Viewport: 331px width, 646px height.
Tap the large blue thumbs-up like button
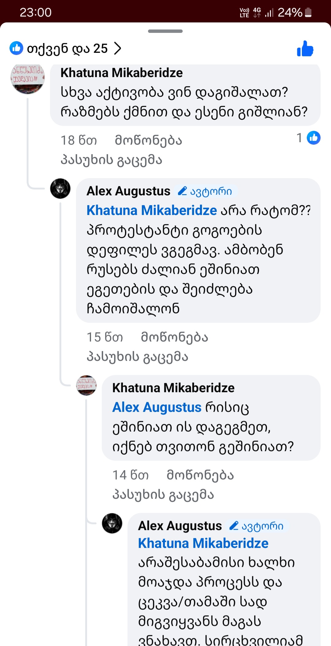coord(305,49)
